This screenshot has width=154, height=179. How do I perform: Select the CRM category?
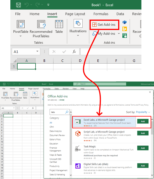click(x=52, y=127)
